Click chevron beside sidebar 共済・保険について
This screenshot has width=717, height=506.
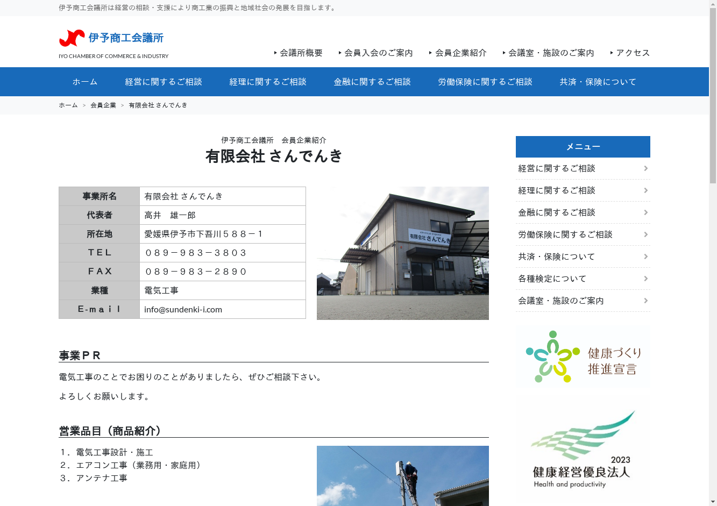pos(645,256)
